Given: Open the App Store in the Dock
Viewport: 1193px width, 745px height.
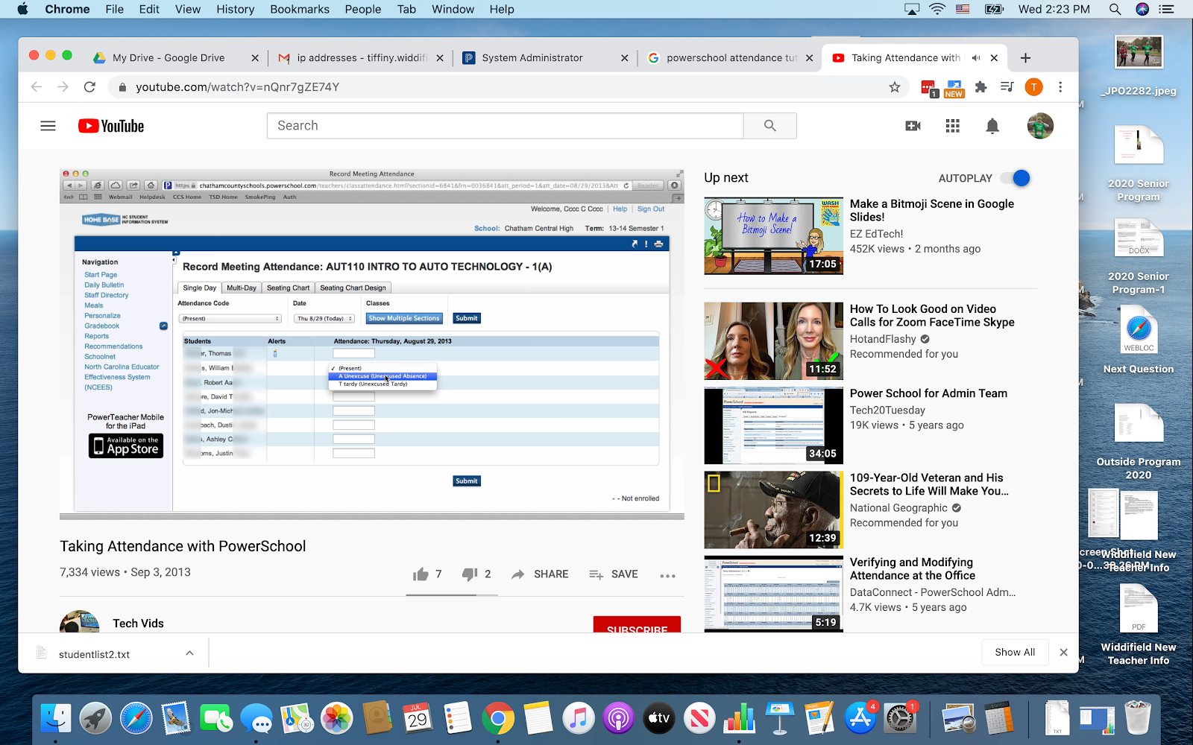Looking at the screenshot, I should 860,718.
